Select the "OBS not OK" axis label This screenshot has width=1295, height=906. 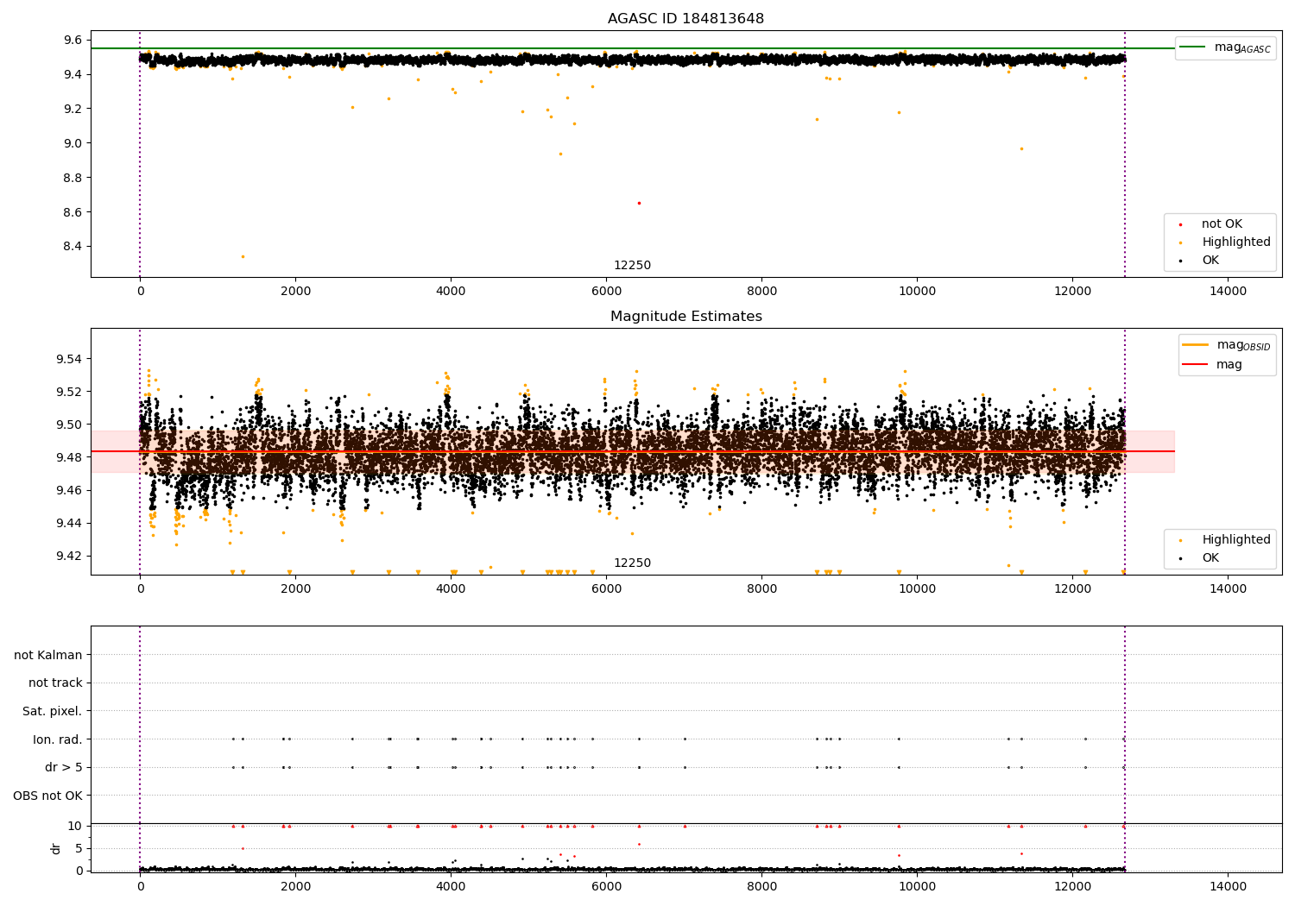(x=47, y=796)
